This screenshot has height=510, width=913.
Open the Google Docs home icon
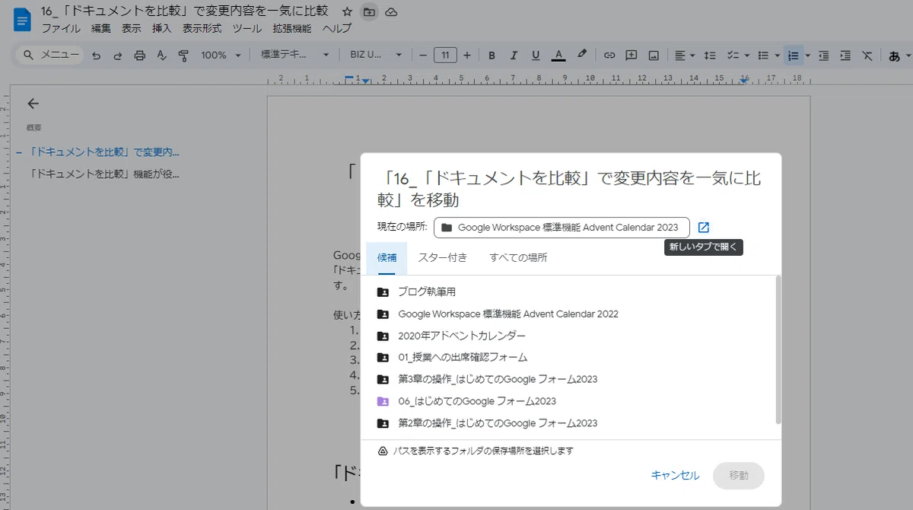click(22, 20)
